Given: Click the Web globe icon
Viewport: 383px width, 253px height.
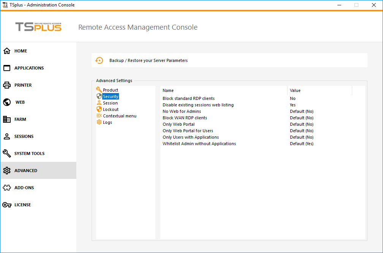Looking at the screenshot, I should coord(7,102).
